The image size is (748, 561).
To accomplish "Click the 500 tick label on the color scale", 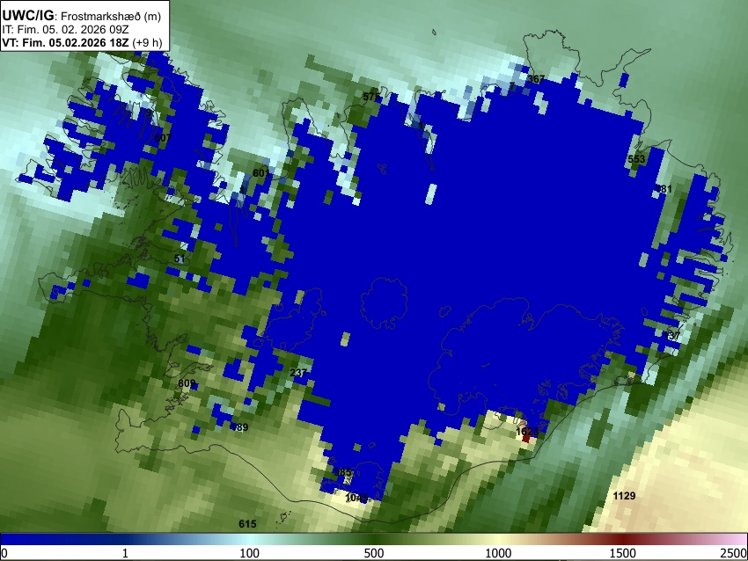I will pyautogui.click(x=374, y=553).
